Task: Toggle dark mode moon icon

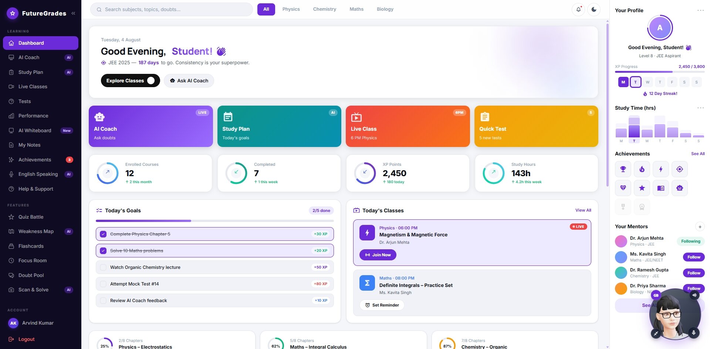Action: tap(594, 10)
